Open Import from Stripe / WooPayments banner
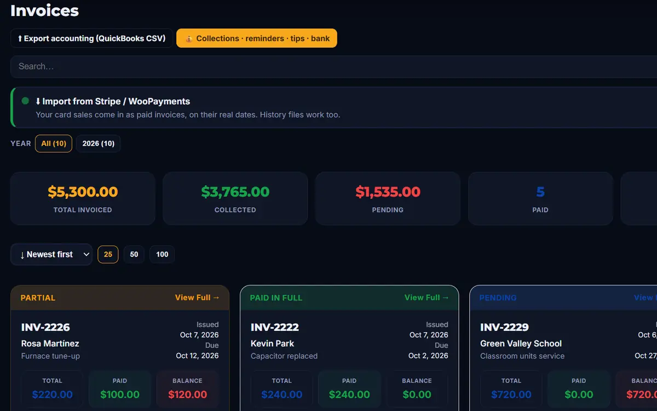The height and width of the screenshot is (411, 657). click(333, 107)
